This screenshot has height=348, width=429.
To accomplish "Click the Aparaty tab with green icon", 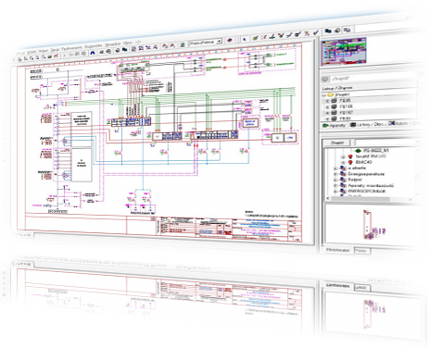I will click(x=334, y=126).
